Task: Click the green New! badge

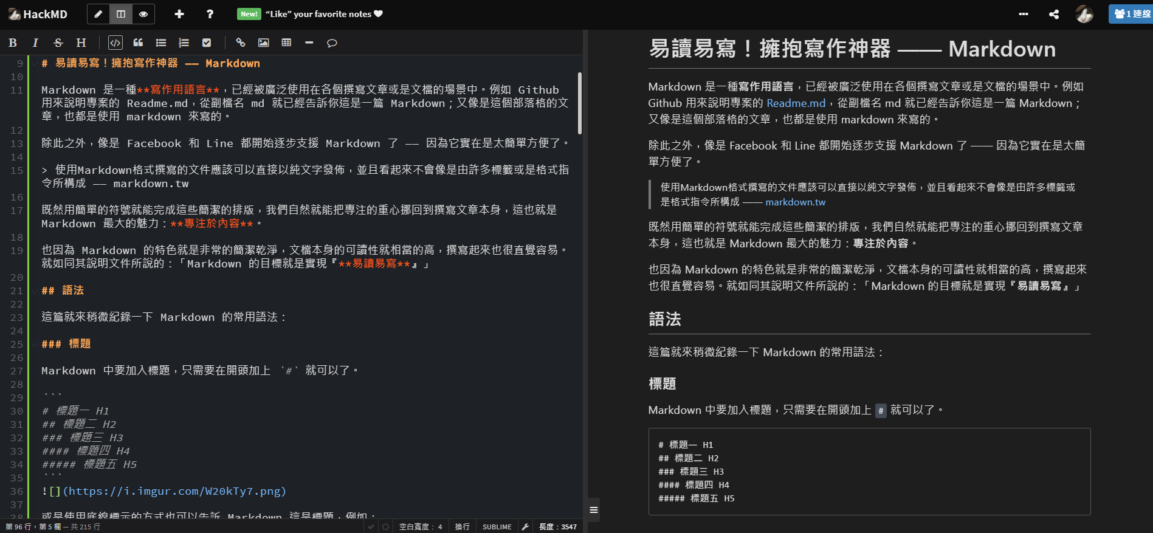Action: point(249,14)
